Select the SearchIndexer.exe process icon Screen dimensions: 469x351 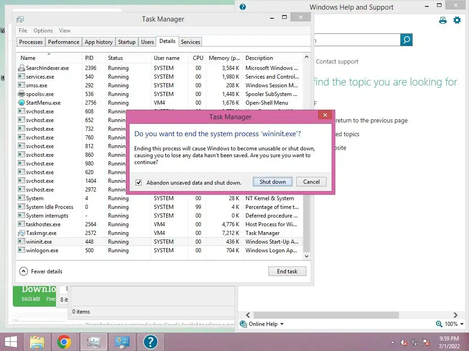point(21,68)
